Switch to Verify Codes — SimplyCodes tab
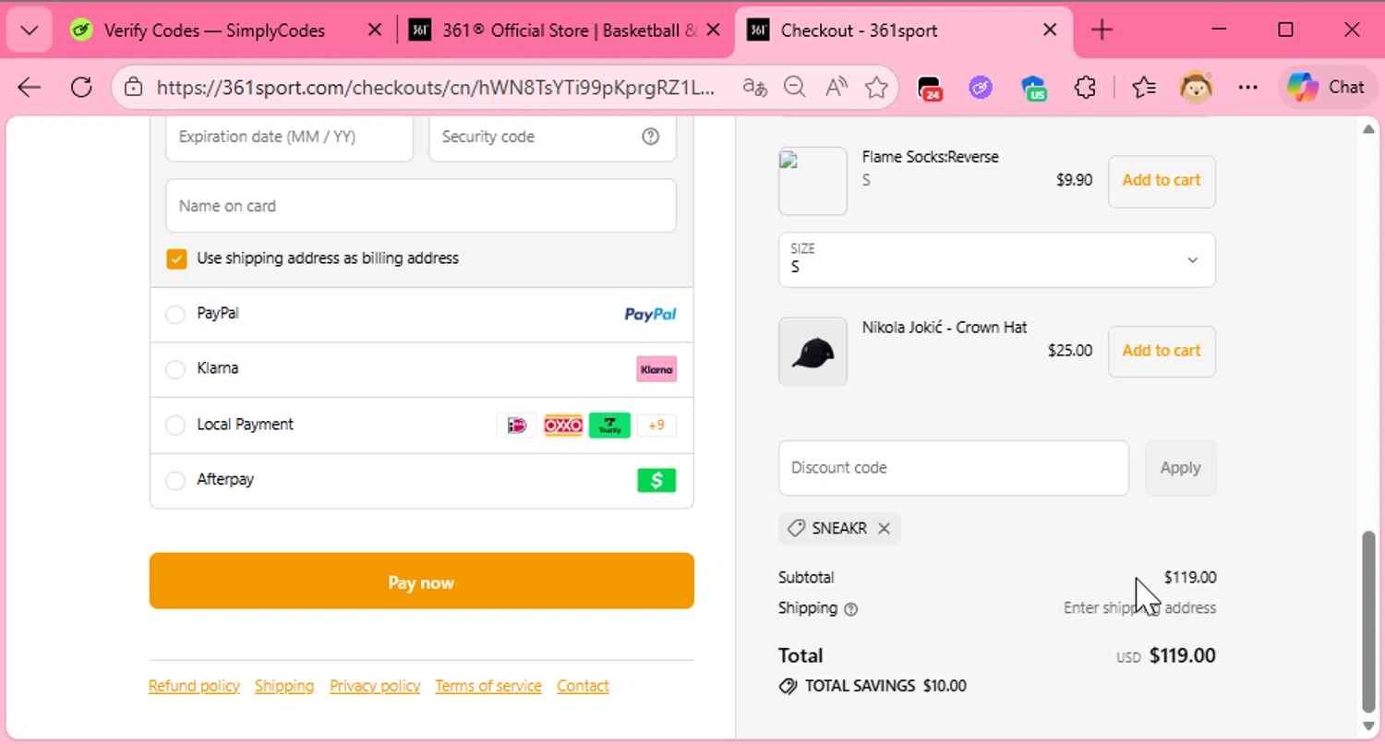This screenshot has width=1385, height=744. pyautogui.click(x=213, y=30)
